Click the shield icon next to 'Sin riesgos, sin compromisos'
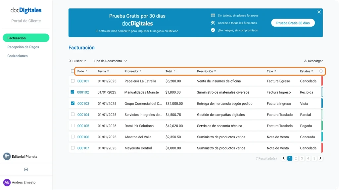This screenshot has height=190, width=339. click(x=212, y=30)
